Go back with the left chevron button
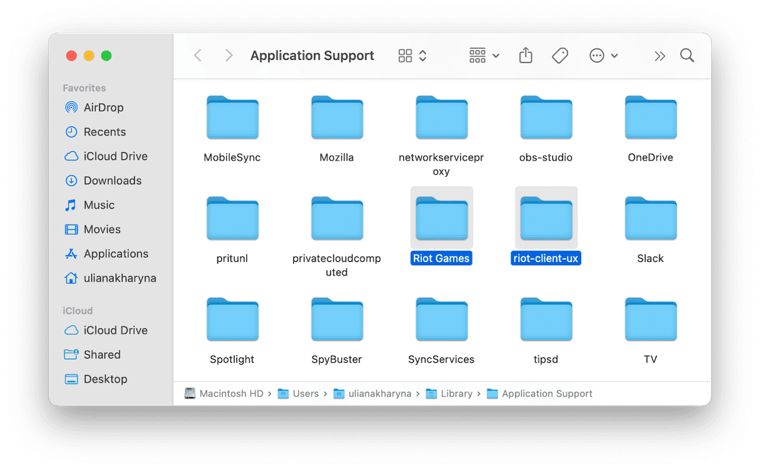Screen dimensions: 760x470 pyautogui.click(x=198, y=56)
